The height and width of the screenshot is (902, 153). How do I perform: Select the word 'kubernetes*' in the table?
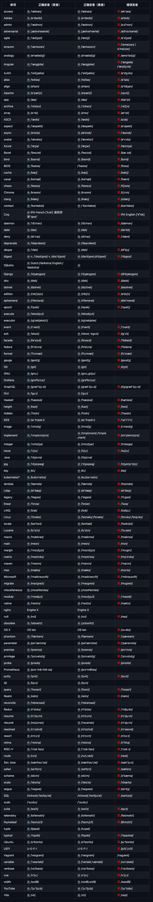pyautogui.click(x=12, y=477)
